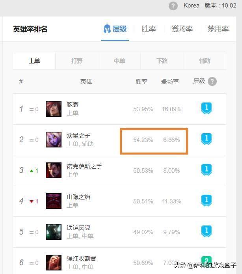Viewport: 242px width, 274px height.
Task: Click the 众星之子 champion portrait
Action: (53, 140)
